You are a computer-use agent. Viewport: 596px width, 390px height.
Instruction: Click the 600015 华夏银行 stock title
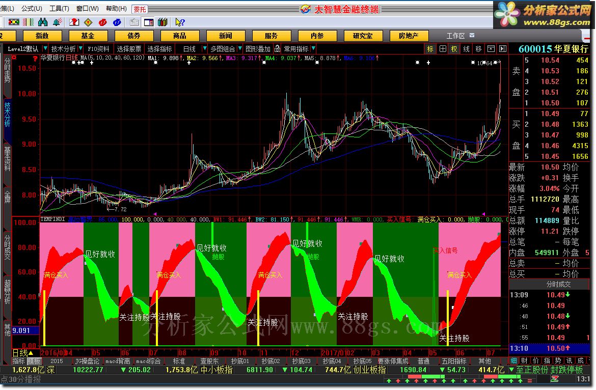click(x=553, y=48)
